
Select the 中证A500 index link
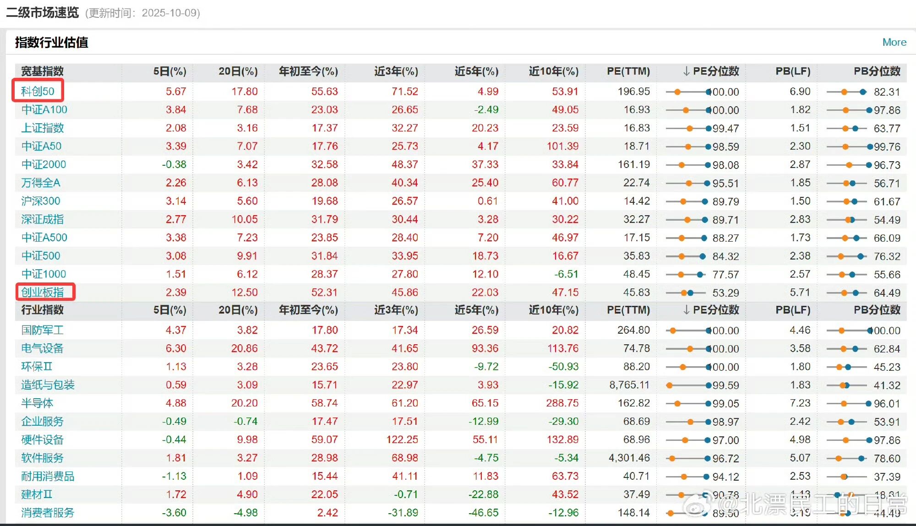point(44,238)
